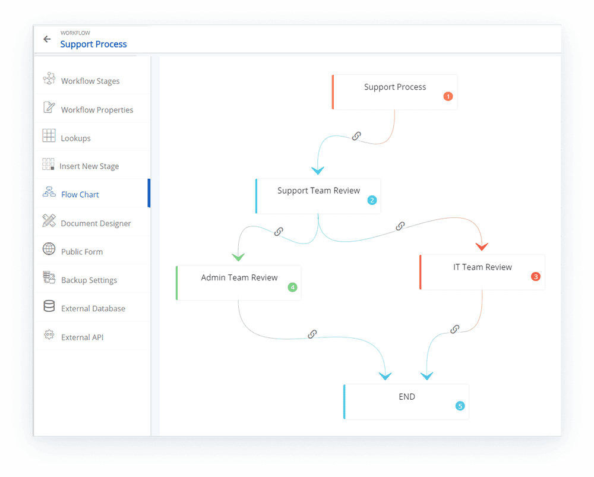Click the Document Designer icon
This screenshot has width=594, height=477.
49,221
